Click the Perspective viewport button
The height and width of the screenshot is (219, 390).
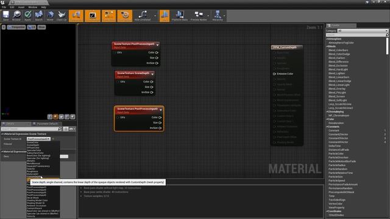pos(16,27)
